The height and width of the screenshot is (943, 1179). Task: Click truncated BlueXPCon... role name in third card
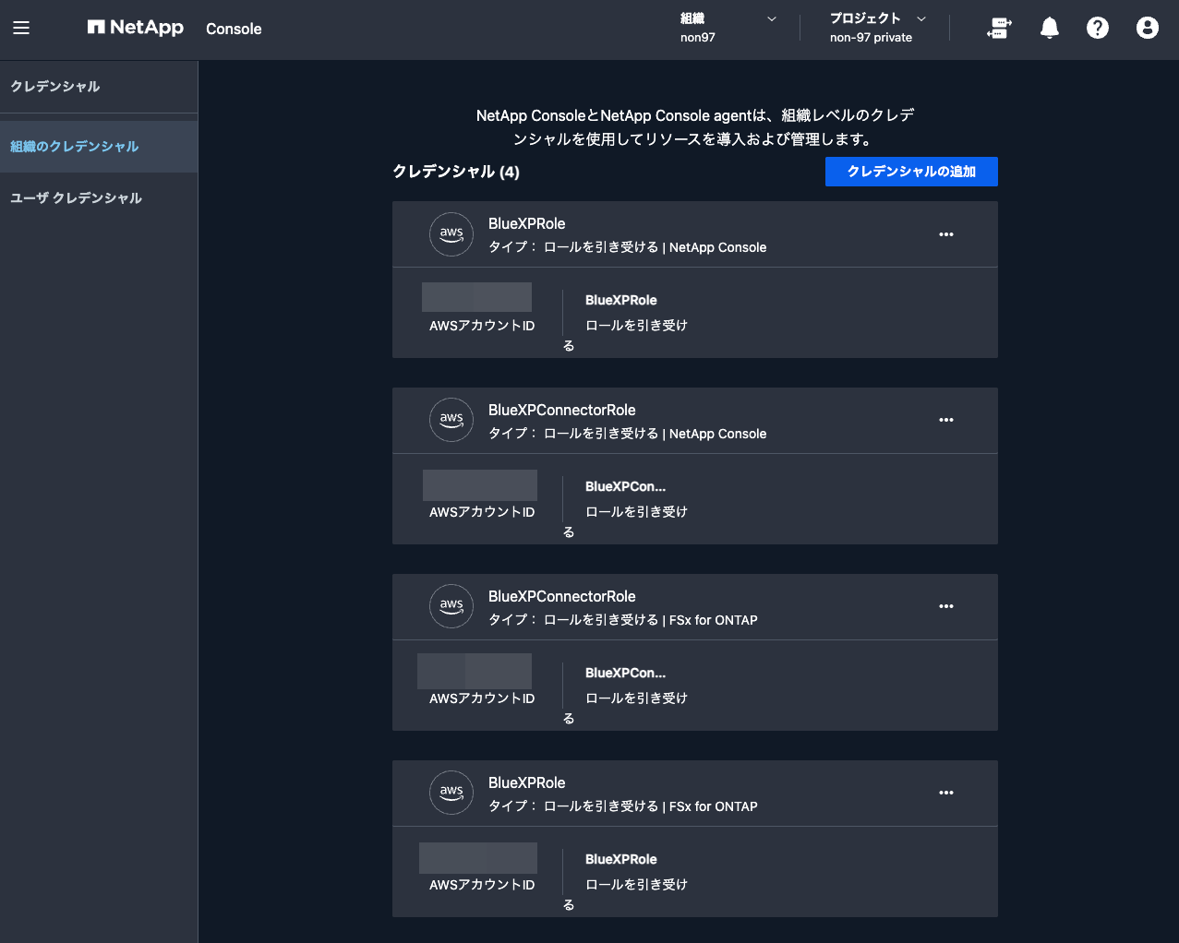tap(625, 673)
